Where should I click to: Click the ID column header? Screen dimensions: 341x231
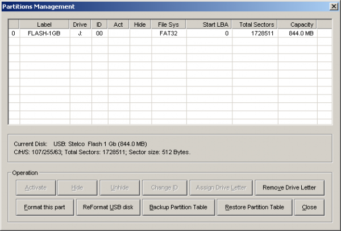99,24
